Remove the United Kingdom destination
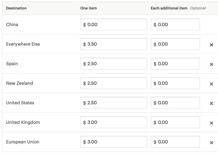Viewport: 218px width, 153px height. click(211, 123)
